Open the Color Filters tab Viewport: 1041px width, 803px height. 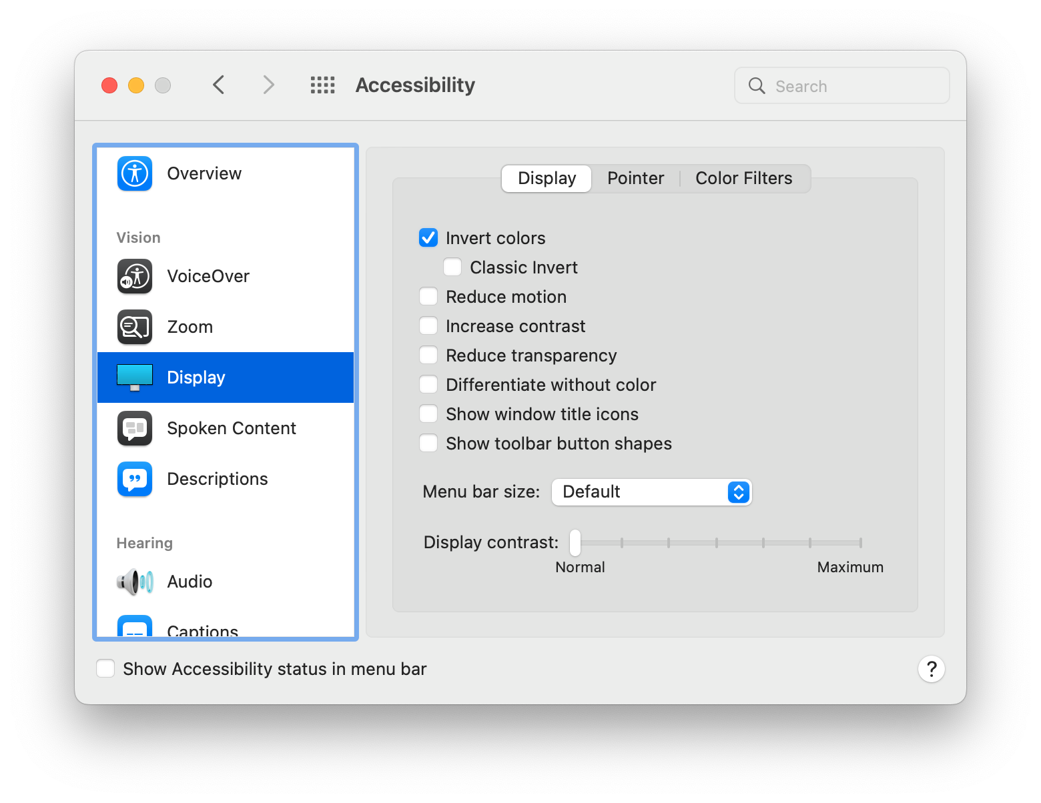point(743,178)
